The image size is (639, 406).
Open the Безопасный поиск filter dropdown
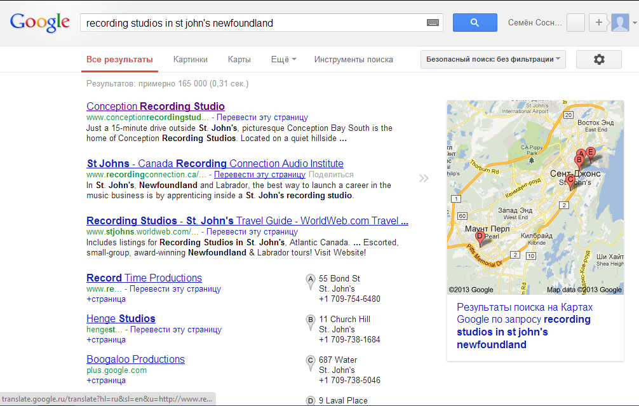pyautogui.click(x=493, y=59)
